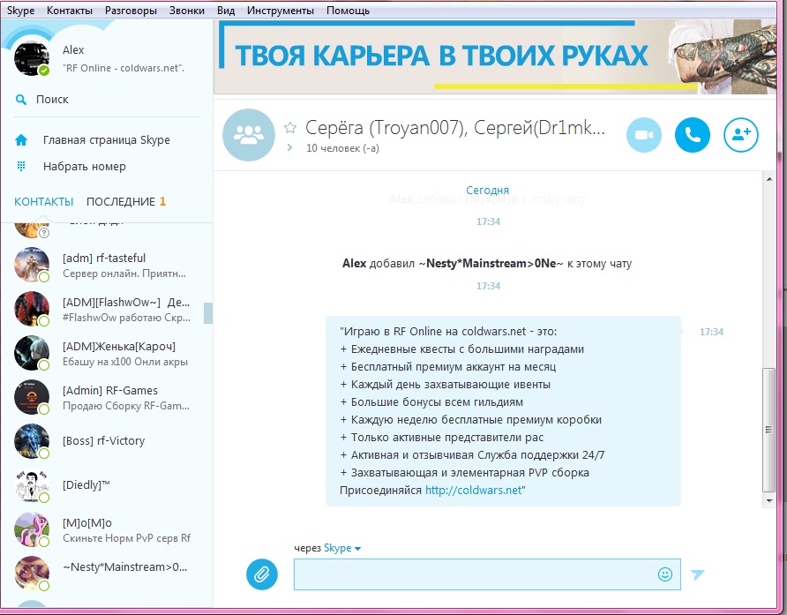Click [ADM]Женька[Кароч] contact avatar
This screenshot has height=615, width=787.
coord(32,353)
